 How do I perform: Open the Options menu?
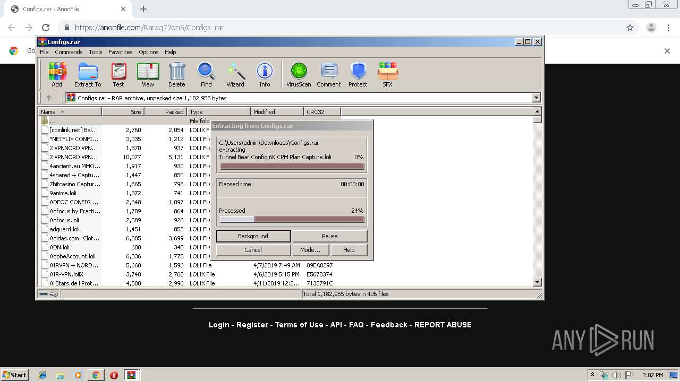tap(149, 52)
